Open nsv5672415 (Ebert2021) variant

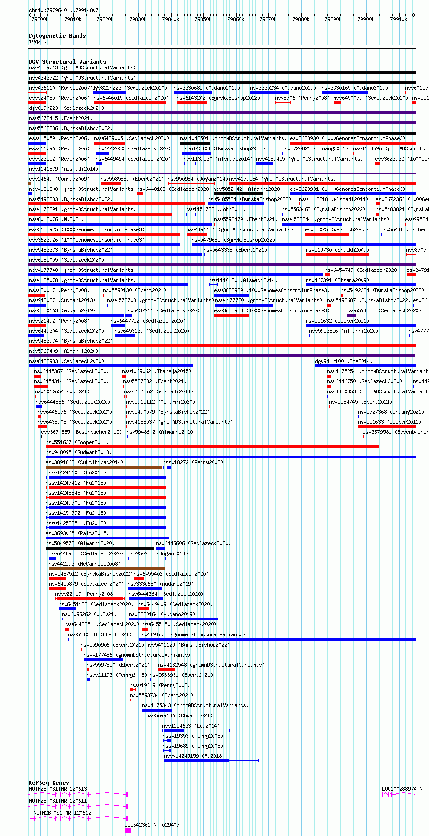(60, 118)
